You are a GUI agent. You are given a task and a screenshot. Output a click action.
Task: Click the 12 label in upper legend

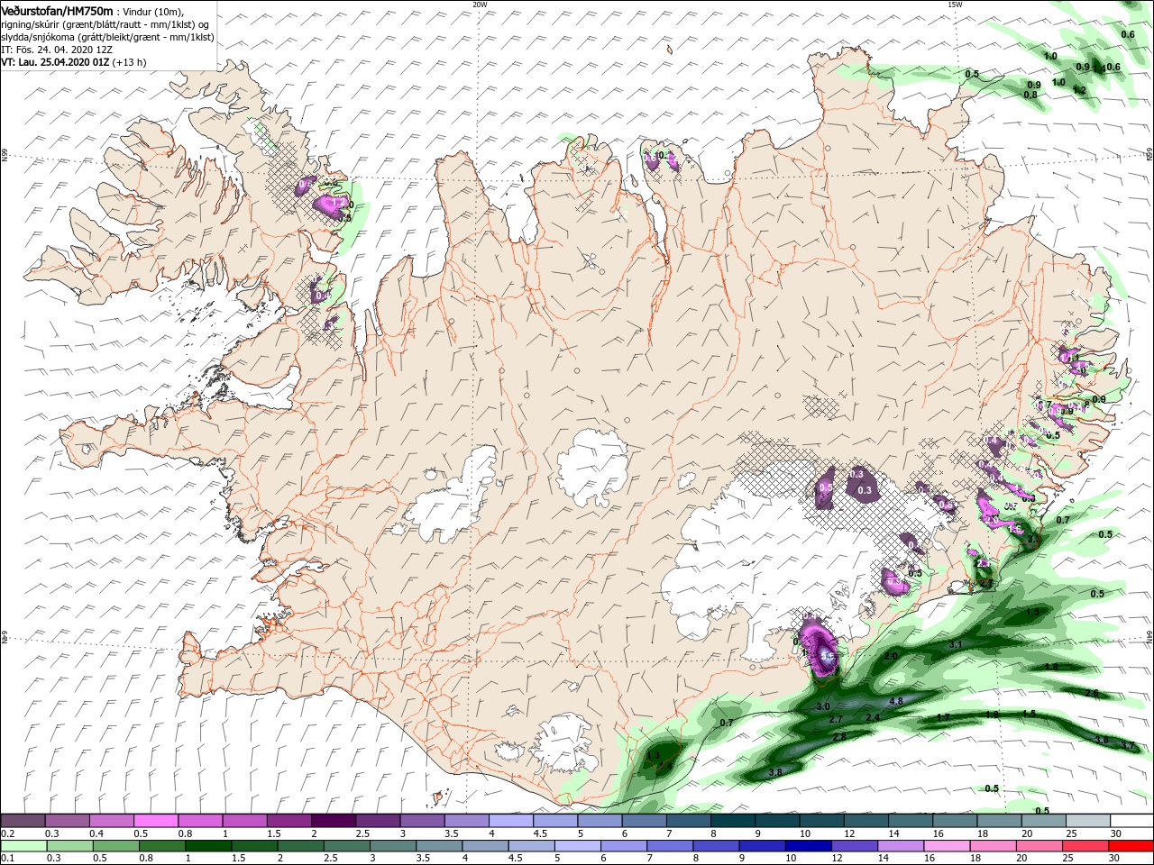848,833
